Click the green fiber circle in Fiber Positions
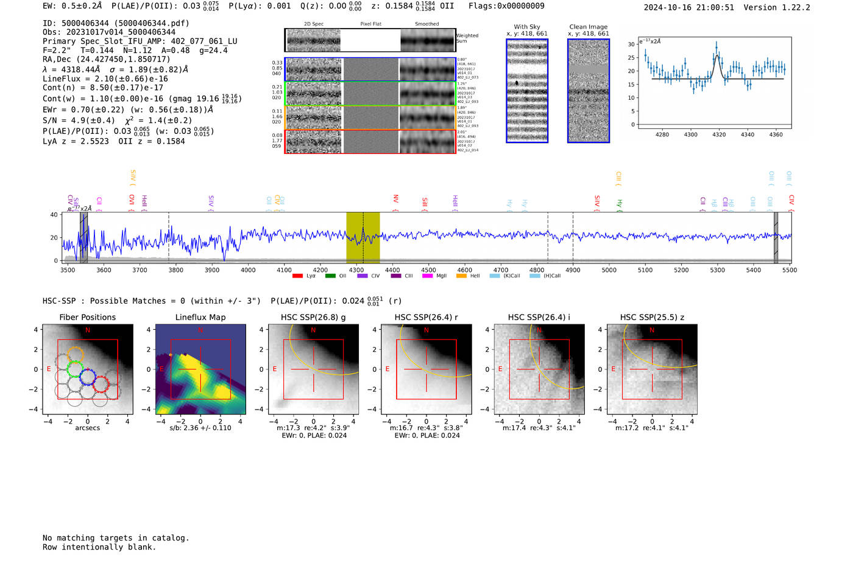 (75, 369)
